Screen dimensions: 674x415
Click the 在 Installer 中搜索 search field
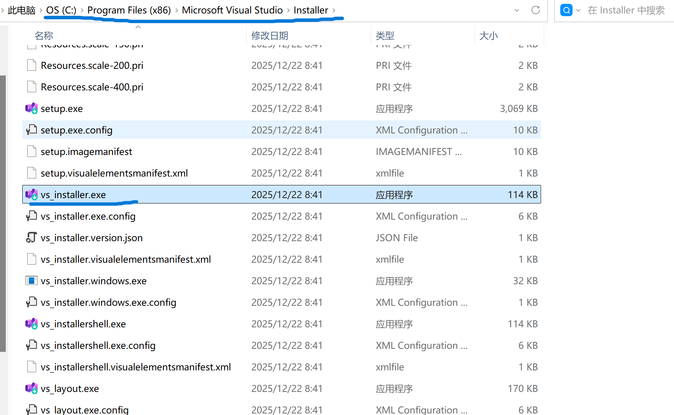pyautogui.click(x=626, y=10)
